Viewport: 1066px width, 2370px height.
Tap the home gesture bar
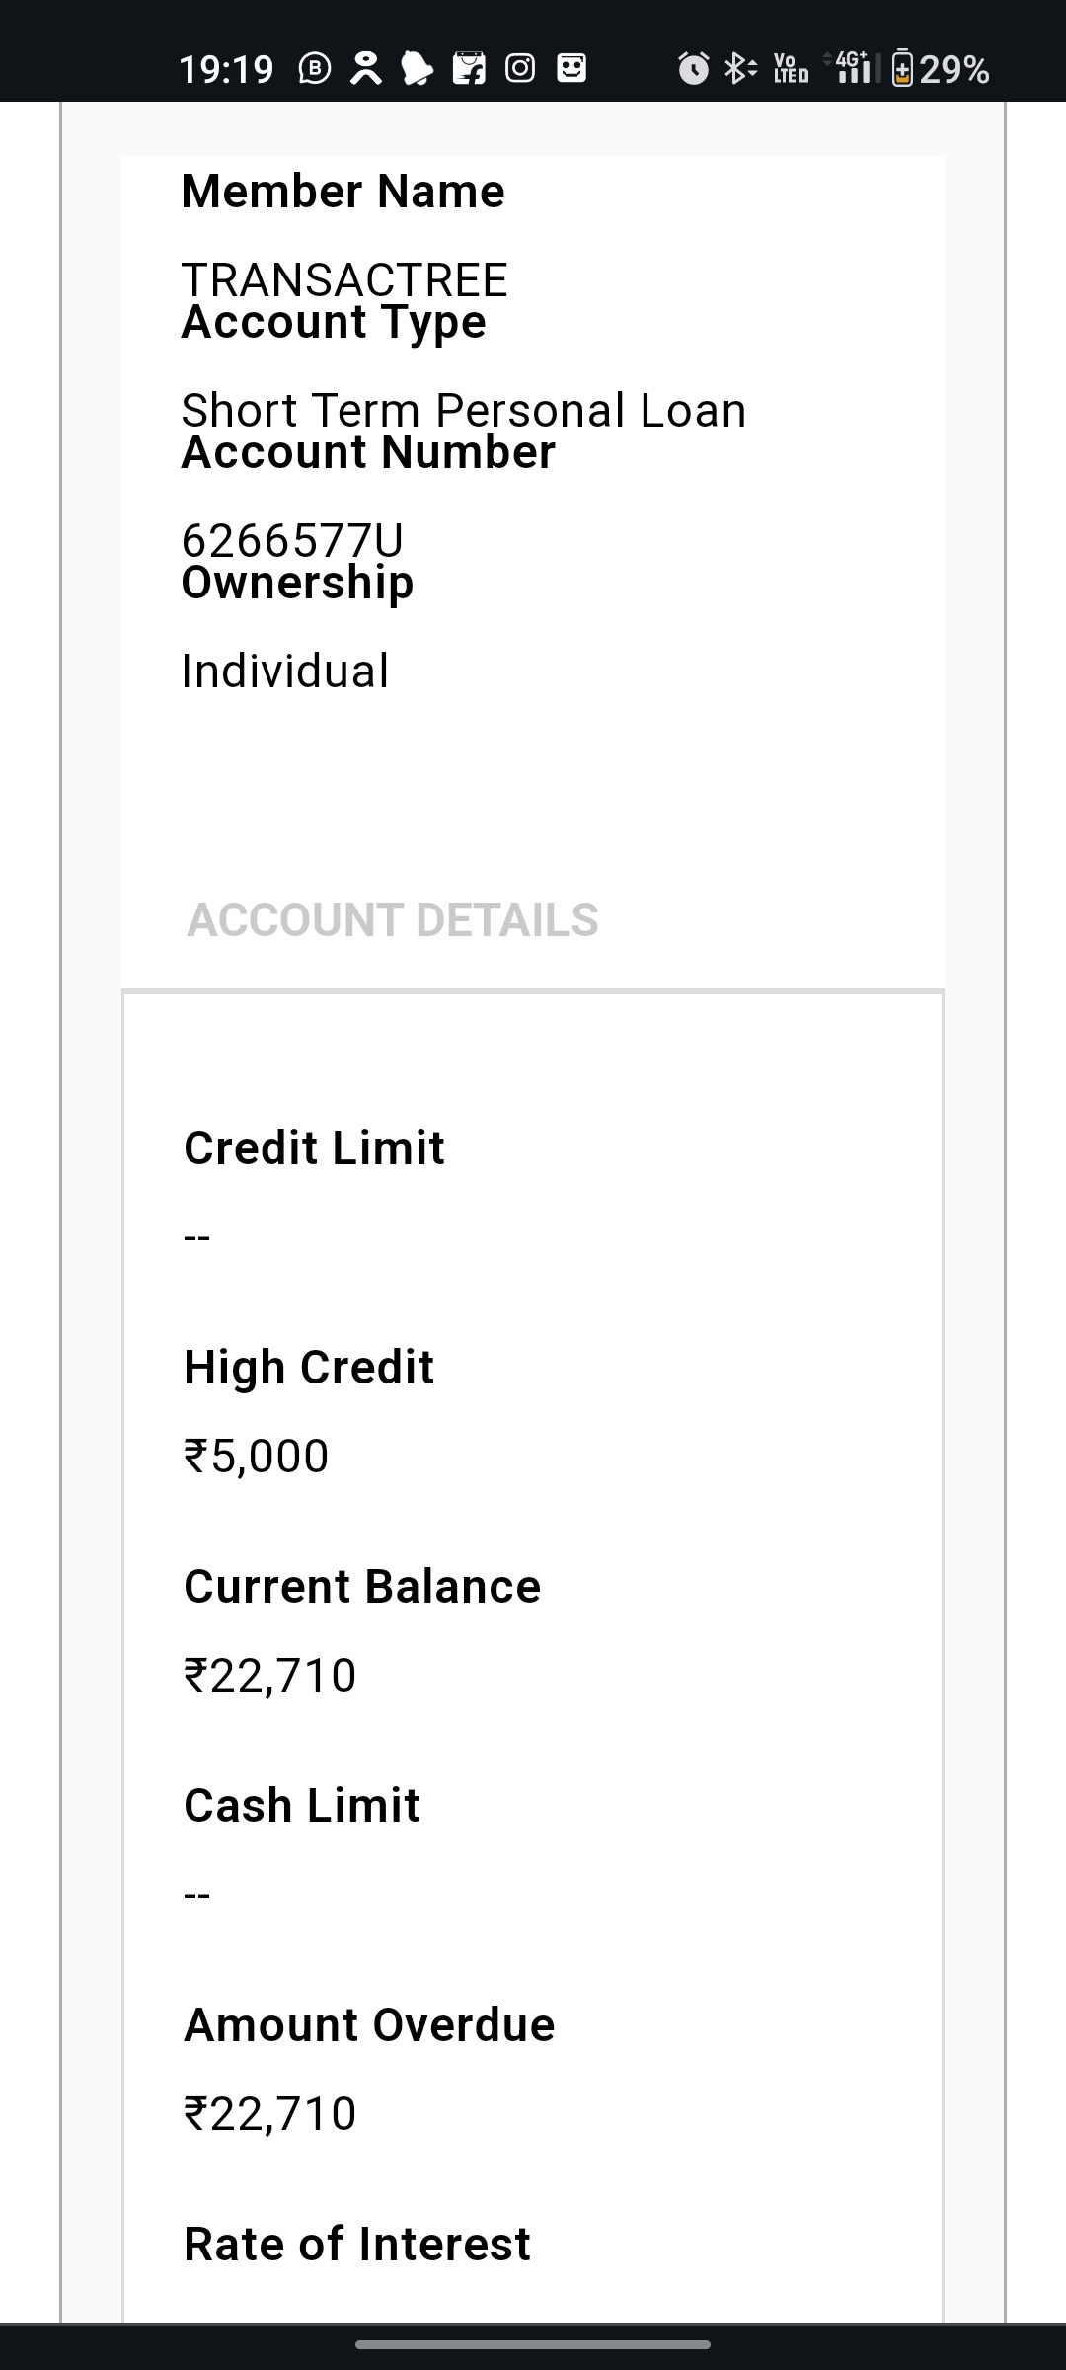pyautogui.click(x=533, y=2344)
